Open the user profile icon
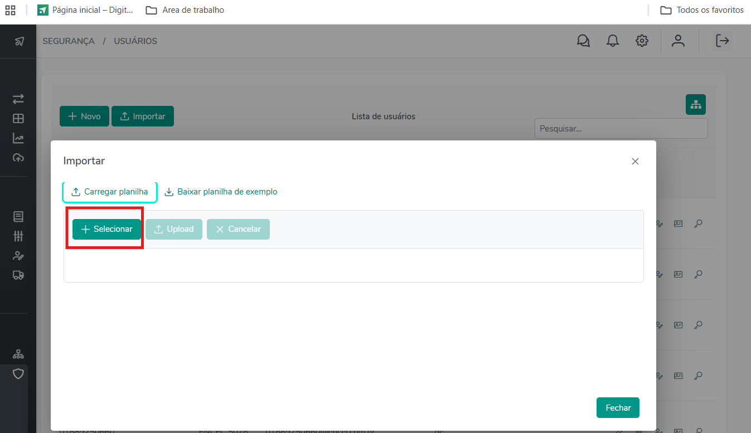 click(678, 41)
